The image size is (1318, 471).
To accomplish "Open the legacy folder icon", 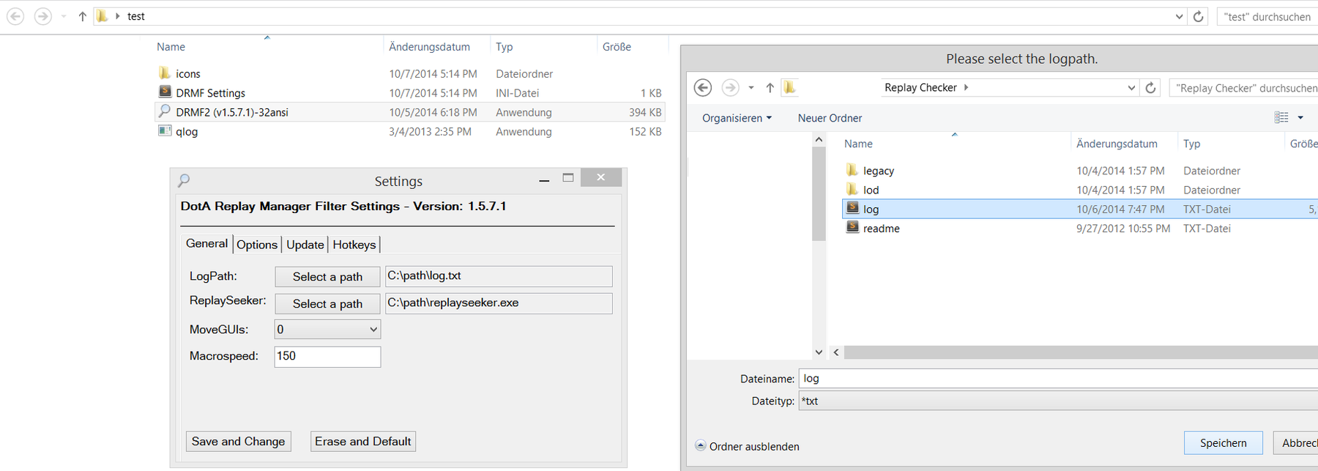I will point(852,170).
